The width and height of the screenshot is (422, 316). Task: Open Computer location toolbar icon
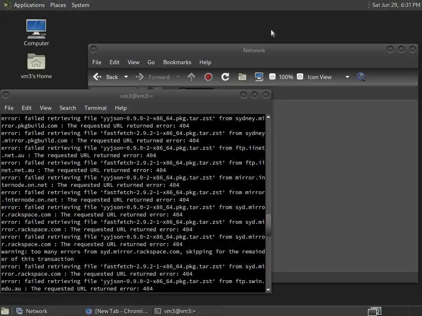(x=259, y=77)
